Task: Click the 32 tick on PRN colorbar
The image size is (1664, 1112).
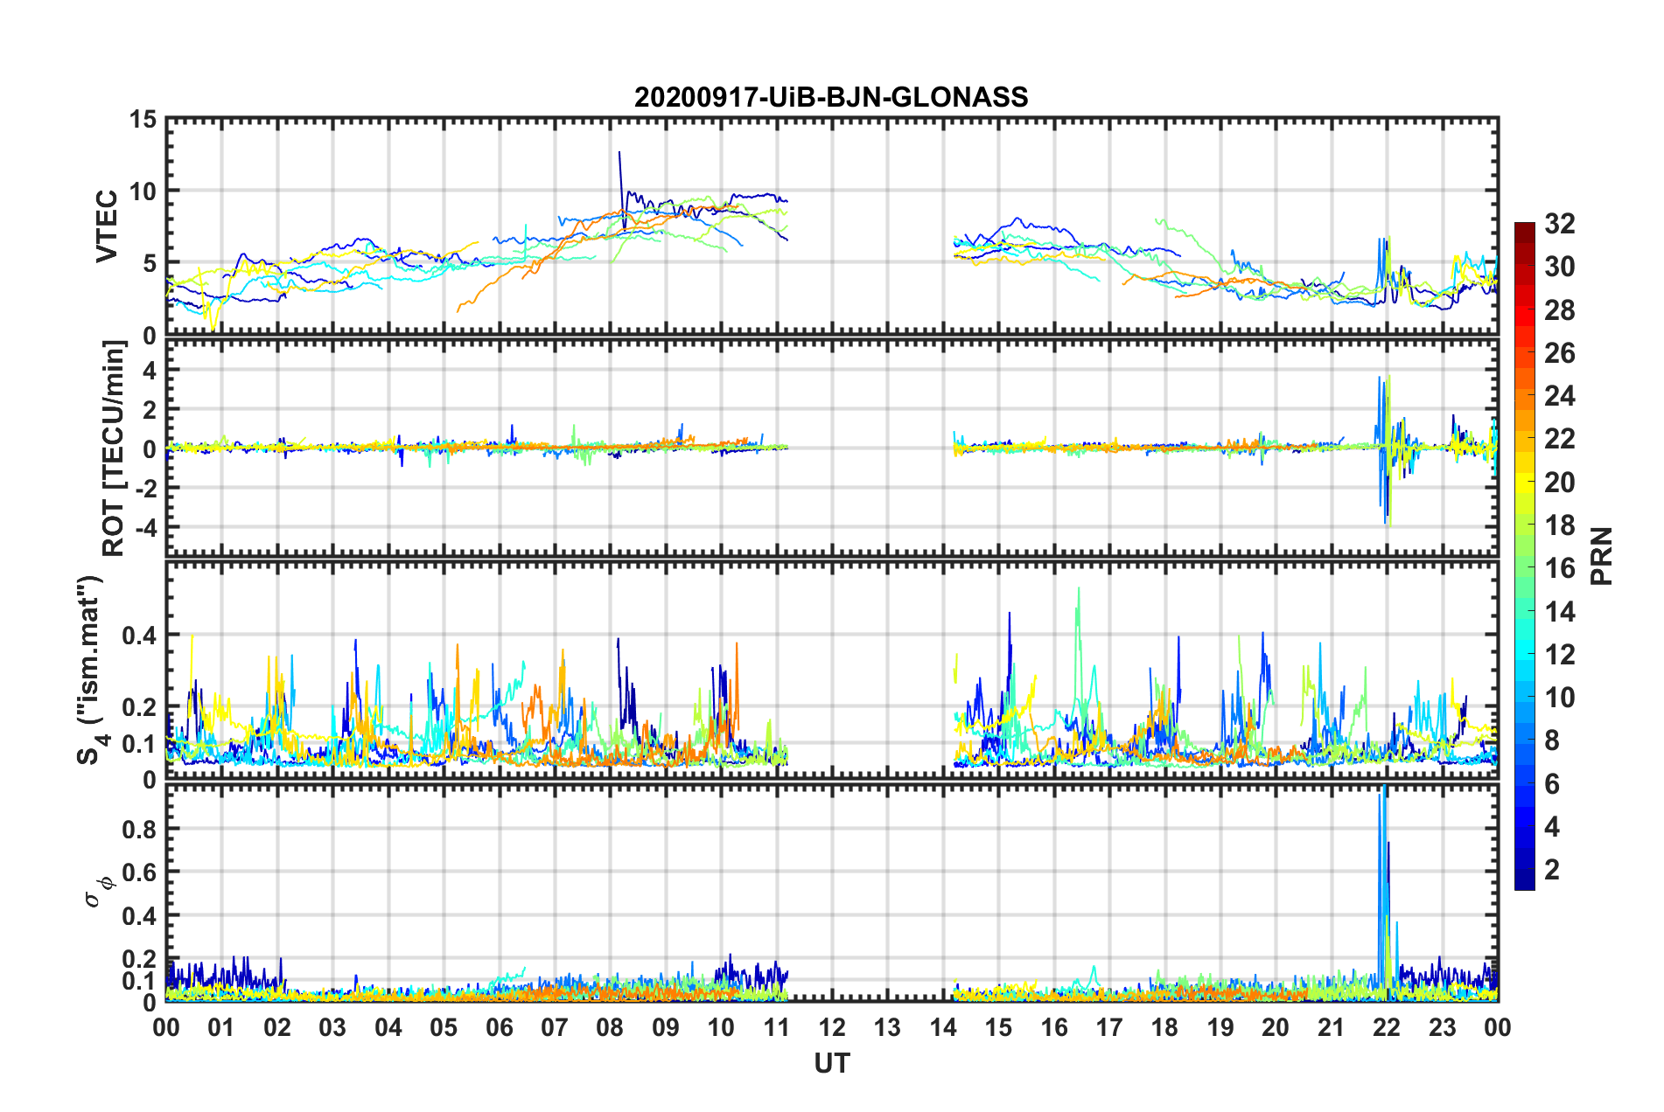Action: (1559, 224)
